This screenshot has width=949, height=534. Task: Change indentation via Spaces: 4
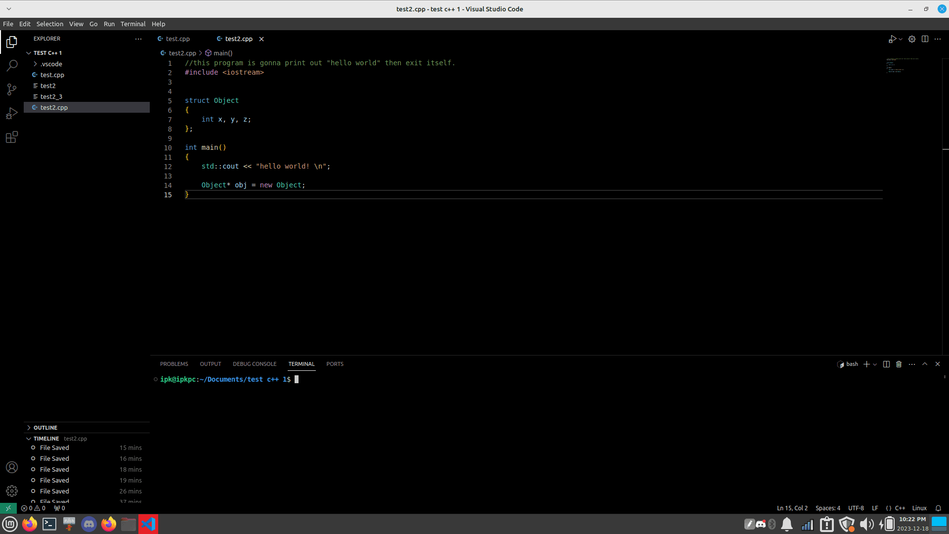coord(828,508)
